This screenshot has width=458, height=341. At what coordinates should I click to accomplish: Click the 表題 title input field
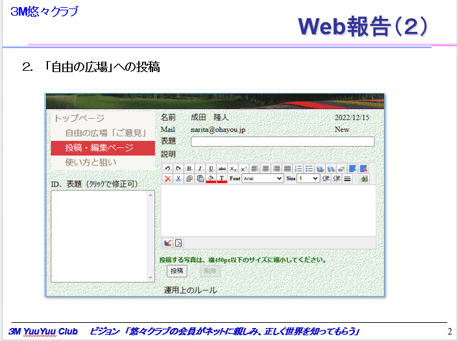(x=282, y=142)
